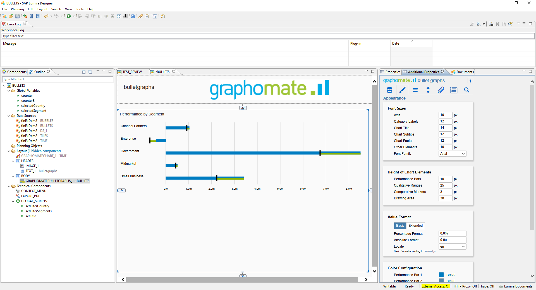
Task: Open the Locale dropdown showing en
Action: click(x=452, y=246)
